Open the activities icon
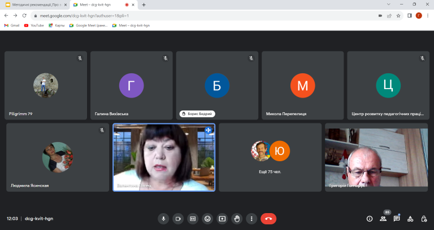The width and height of the screenshot is (434, 230). [410, 219]
